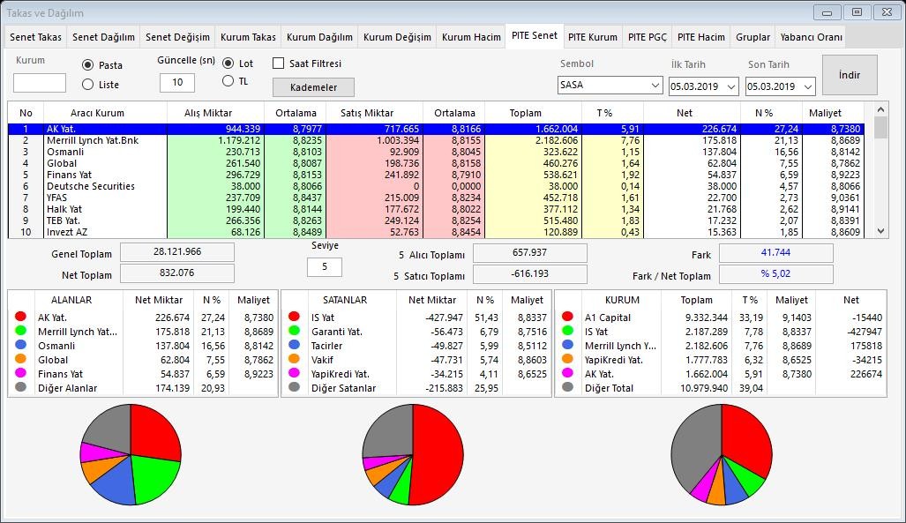Click blue swatch beside Tacirler in SATANLAR
This screenshot has height=523, width=906.
[294, 345]
